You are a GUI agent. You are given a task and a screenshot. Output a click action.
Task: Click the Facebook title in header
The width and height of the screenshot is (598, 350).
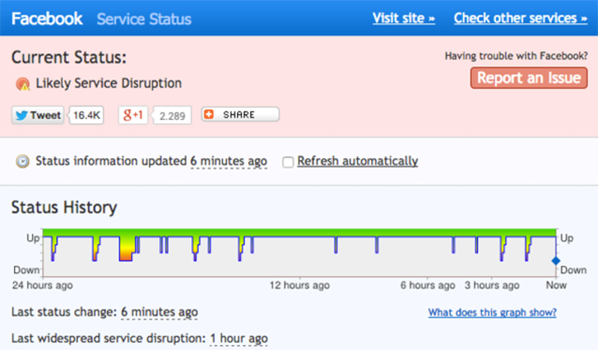(x=47, y=19)
